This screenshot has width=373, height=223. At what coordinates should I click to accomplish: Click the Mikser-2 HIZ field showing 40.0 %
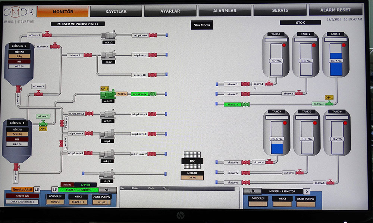tap(19, 67)
